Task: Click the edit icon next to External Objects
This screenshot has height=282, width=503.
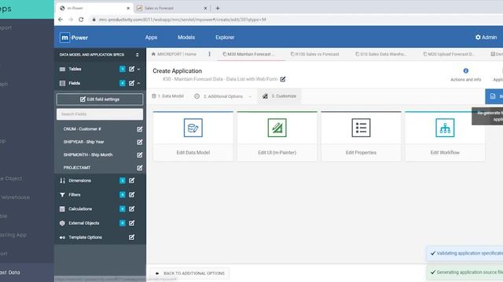Action: 131,222
